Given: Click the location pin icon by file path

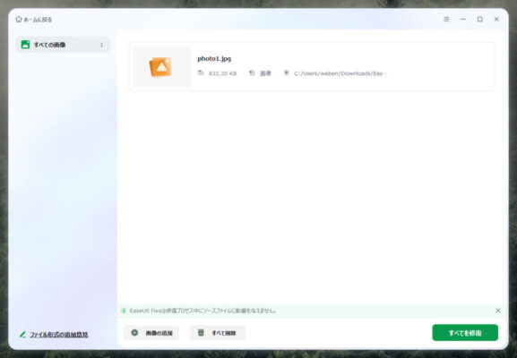Looking at the screenshot, I should [286, 72].
